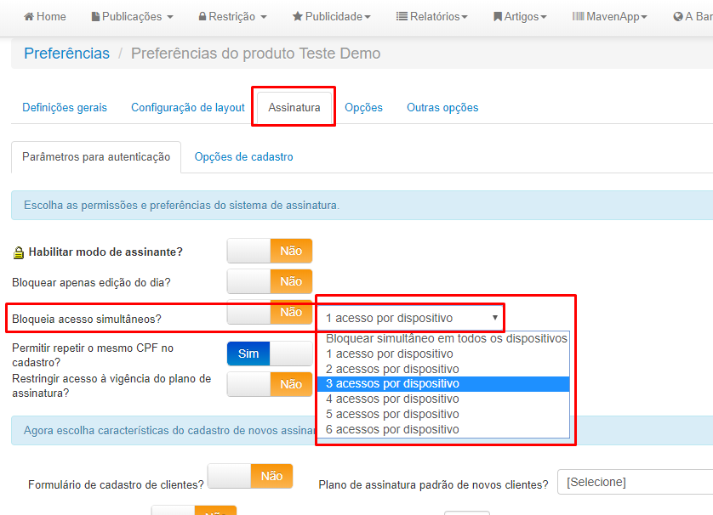
Task: Click the Preferências breadcrumb link
Action: [x=67, y=54]
